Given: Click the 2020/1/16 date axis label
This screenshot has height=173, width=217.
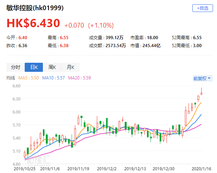Looking at the screenshot, I should click(x=201, y=169).
